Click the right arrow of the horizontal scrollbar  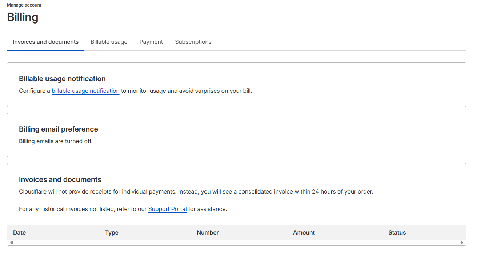(x=462, y=243)
